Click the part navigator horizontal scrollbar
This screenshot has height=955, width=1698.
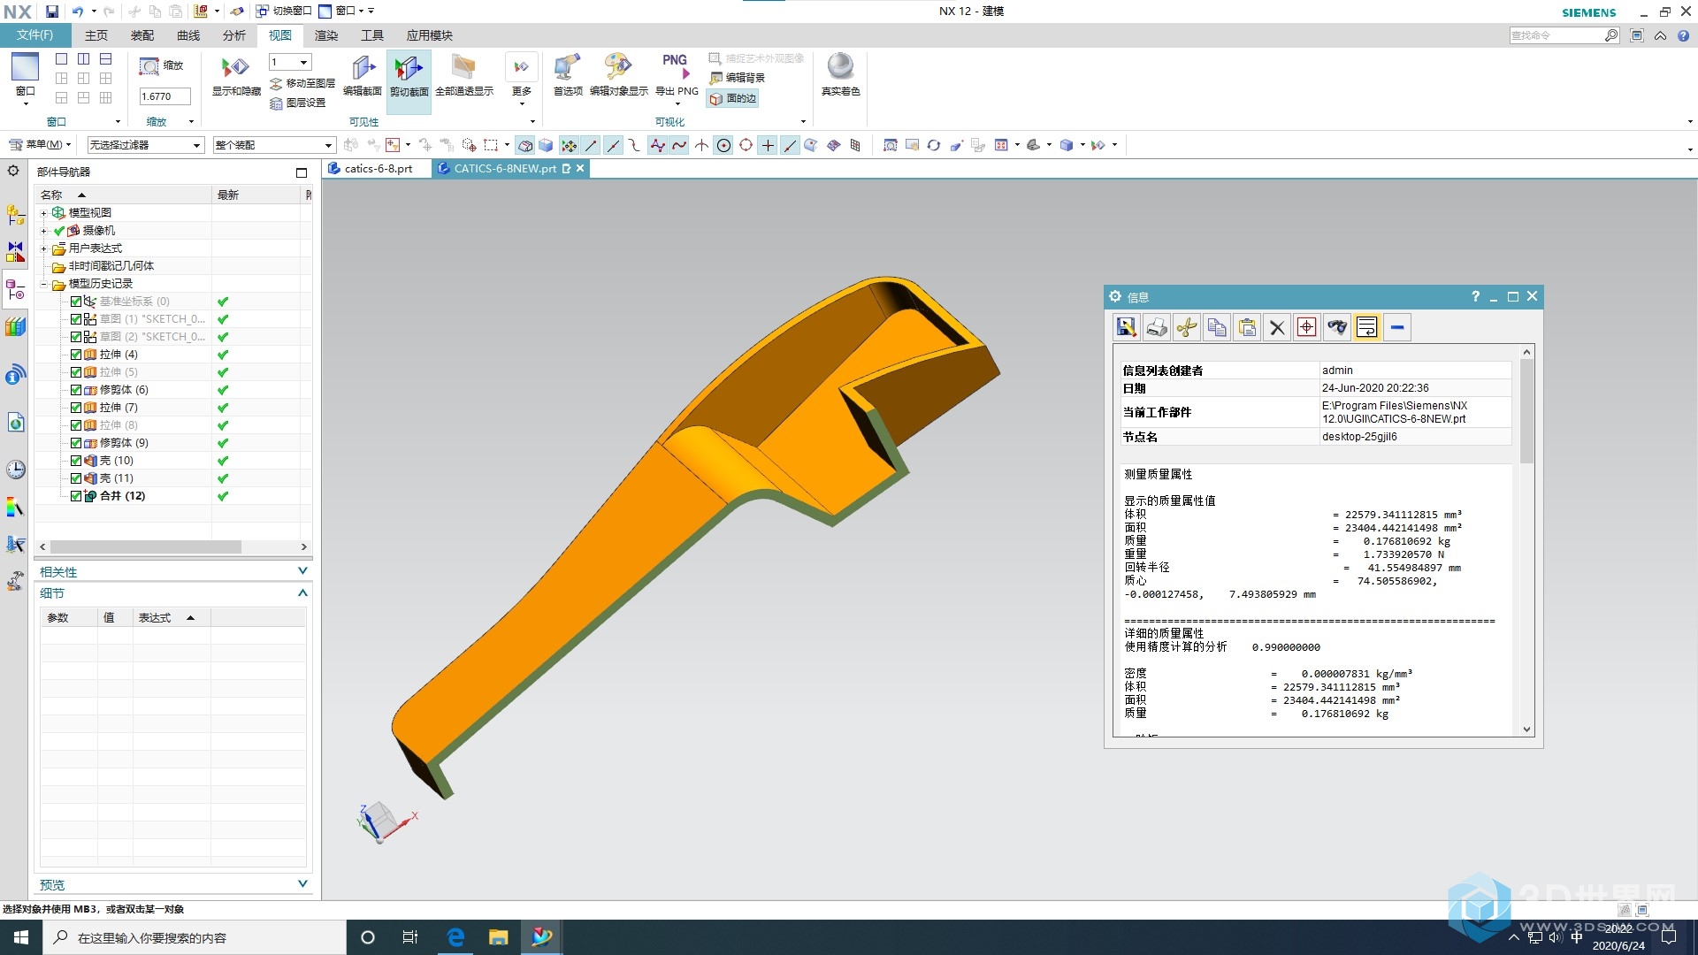coord(146,547)
